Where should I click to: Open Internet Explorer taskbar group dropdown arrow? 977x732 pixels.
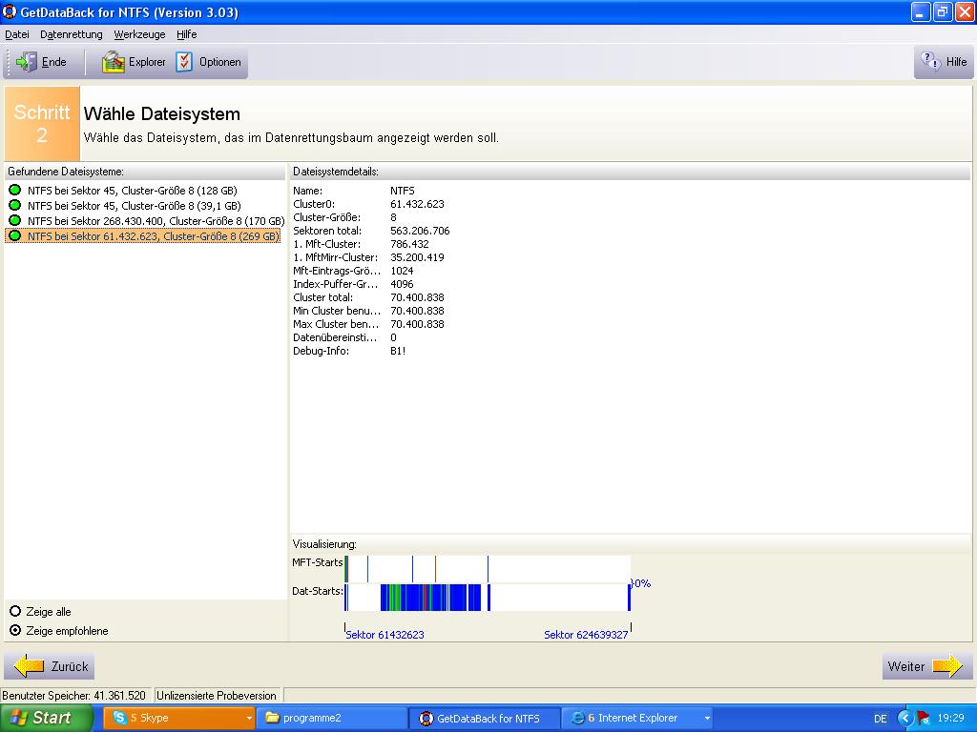point(707,719)
